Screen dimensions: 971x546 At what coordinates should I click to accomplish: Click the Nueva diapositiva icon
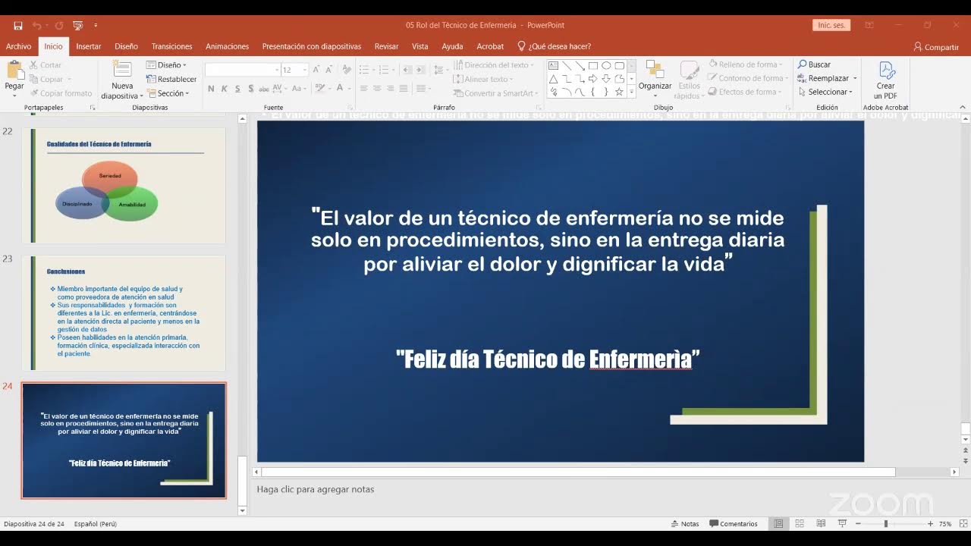(x=121, y=70)
